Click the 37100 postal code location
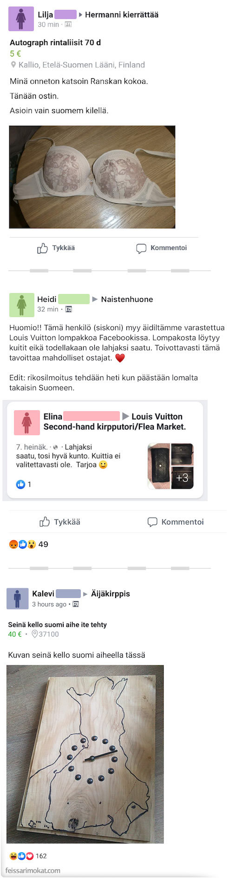Image resolution: width=230 pixels, height=878 pixels. (45, 634)
